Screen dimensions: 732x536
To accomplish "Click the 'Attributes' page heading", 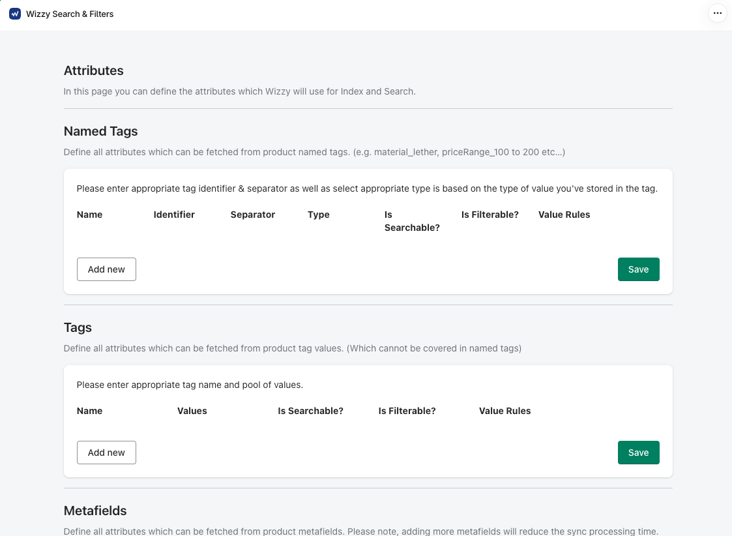I will (93, 70).
